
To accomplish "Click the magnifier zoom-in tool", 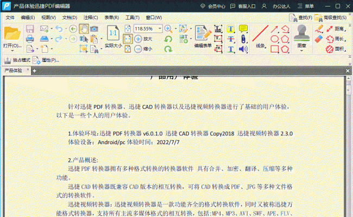I will coord(168,29).
